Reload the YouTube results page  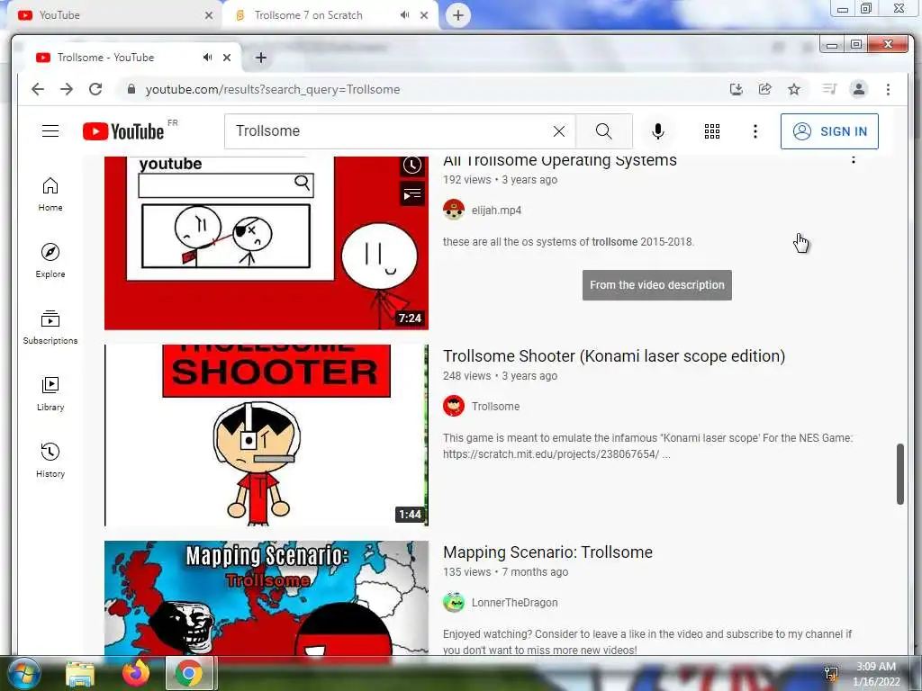coord(95,89)
